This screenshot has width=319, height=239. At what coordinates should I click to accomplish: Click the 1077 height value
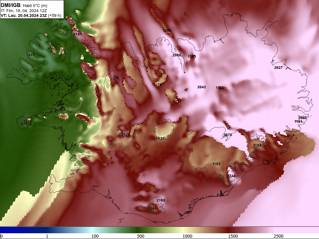point(177,101)
